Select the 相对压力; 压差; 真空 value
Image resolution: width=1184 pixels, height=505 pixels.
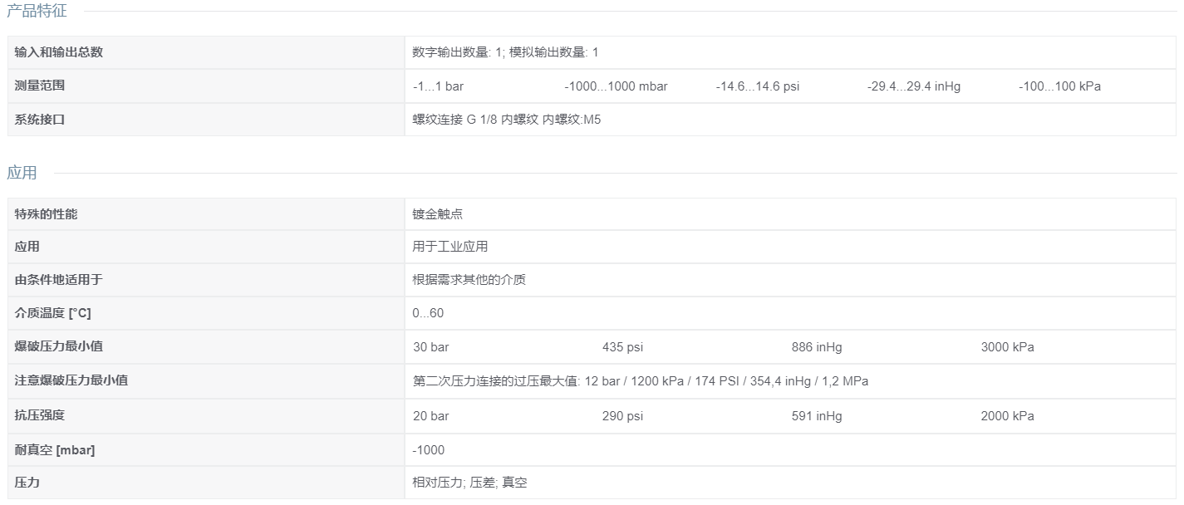point(469,483)
